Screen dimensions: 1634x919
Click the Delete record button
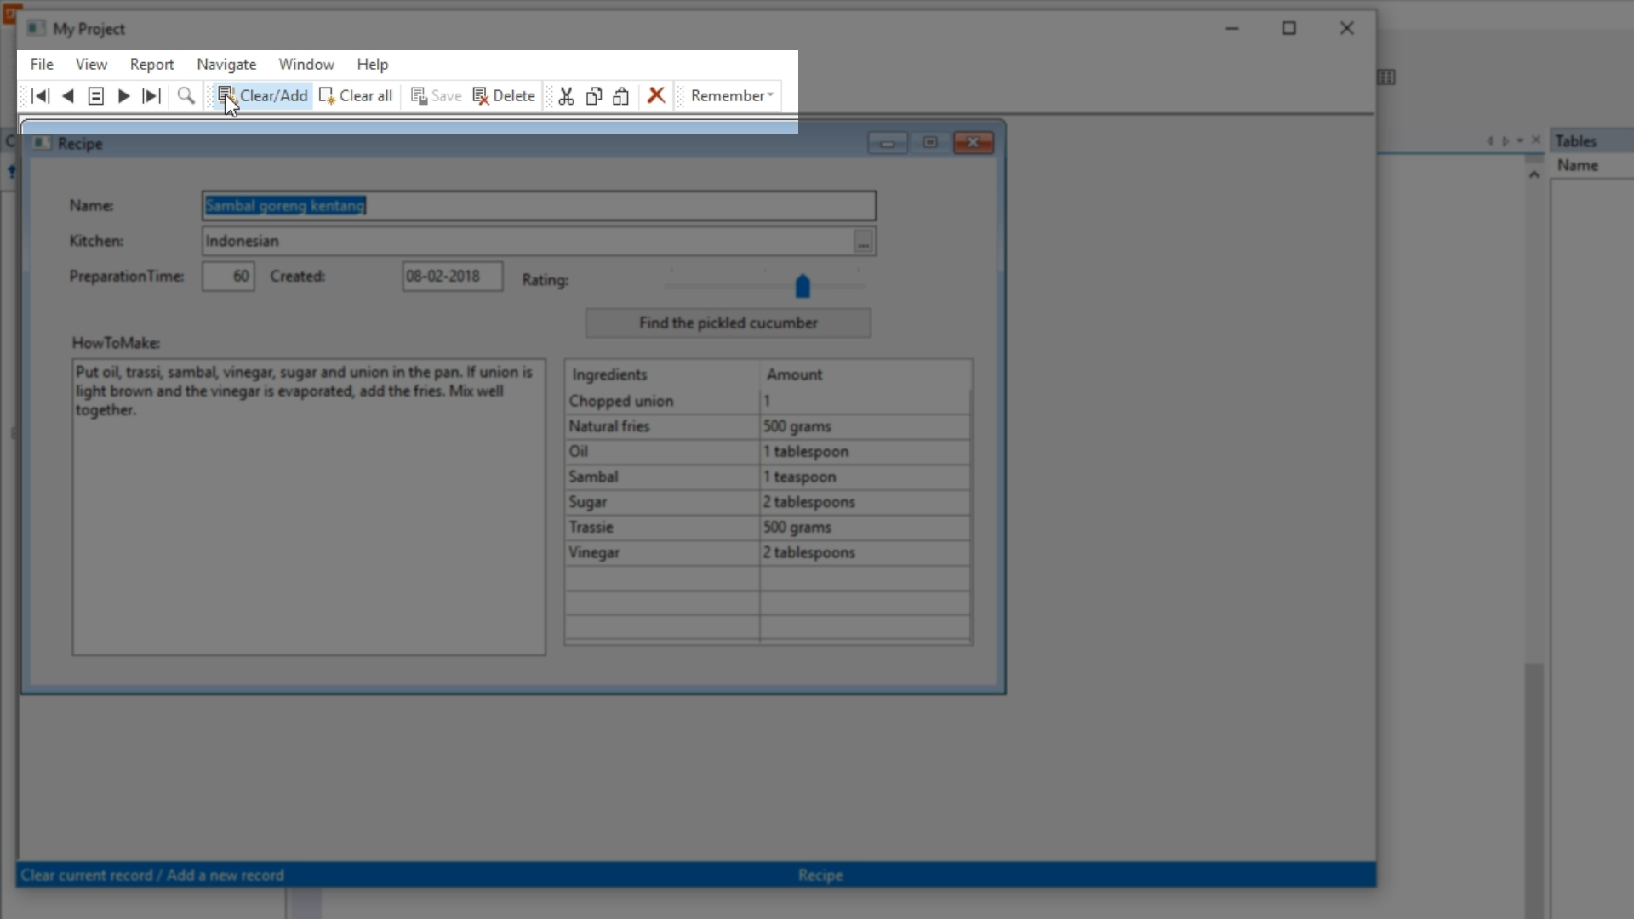[504, 96]
